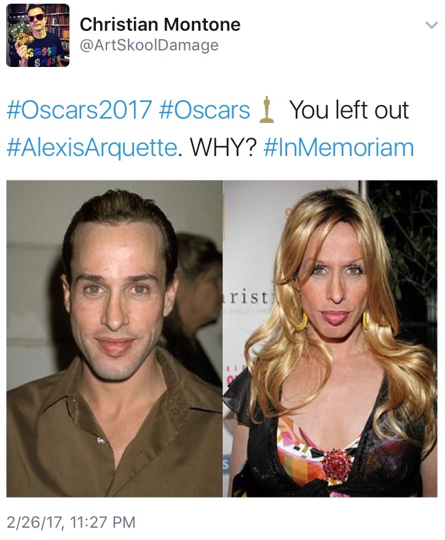Tap the sunglasses in the profile avatar
The image size is (445, 540).
click(x=36, y=18)
